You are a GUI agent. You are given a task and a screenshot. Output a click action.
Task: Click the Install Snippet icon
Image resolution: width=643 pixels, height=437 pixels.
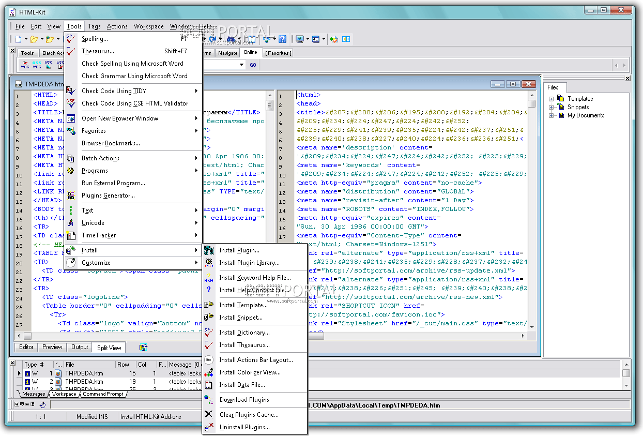tap(209, 318)
